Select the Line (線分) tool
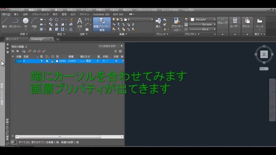276x155 pixels. pyautogui.click(x=5, y=22)
